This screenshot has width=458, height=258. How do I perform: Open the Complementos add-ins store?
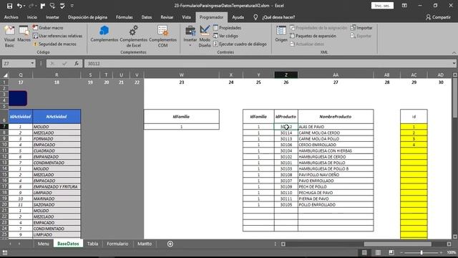pyautogui.click(x=104, y=34)
